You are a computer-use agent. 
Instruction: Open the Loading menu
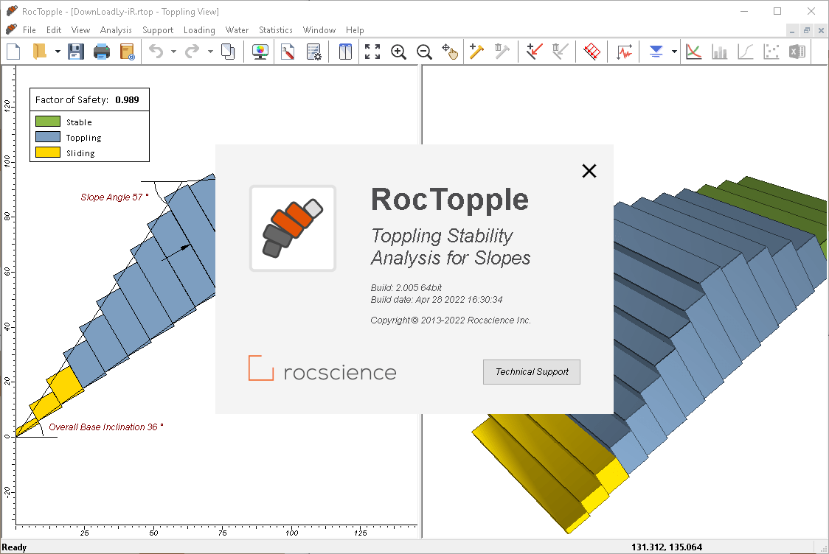[x=199, y=30]
